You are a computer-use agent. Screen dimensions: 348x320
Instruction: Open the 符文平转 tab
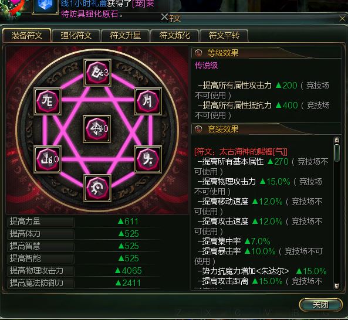tap(224, 35)
